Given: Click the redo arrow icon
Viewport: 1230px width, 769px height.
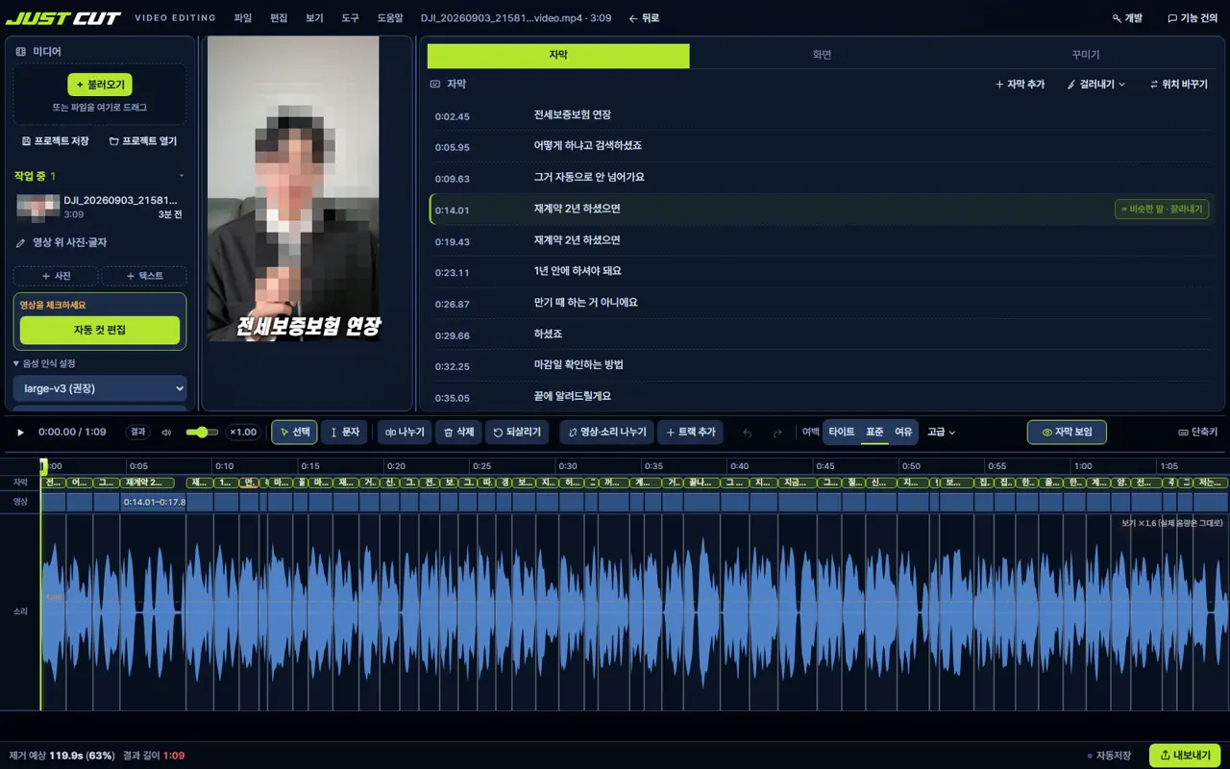Looking at the screenshot, I should click(x=778, y=433).
